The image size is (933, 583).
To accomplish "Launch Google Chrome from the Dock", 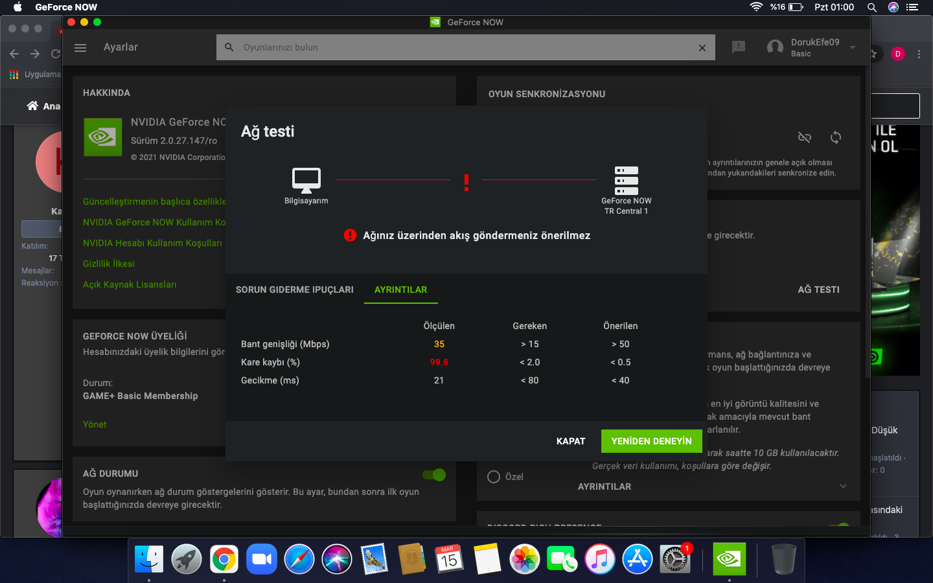I will (224, 558).
